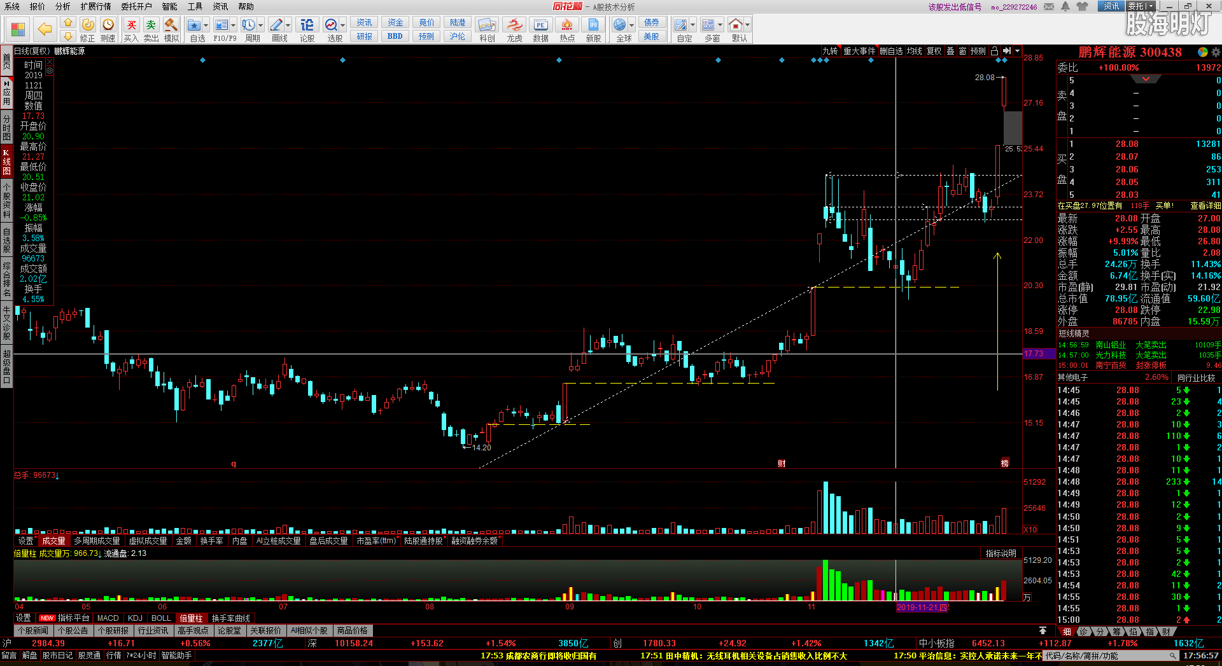Click the jump-to-latest arrow on chart header
Viewport: 1222px width, 666px height.
click(1007, 51)
